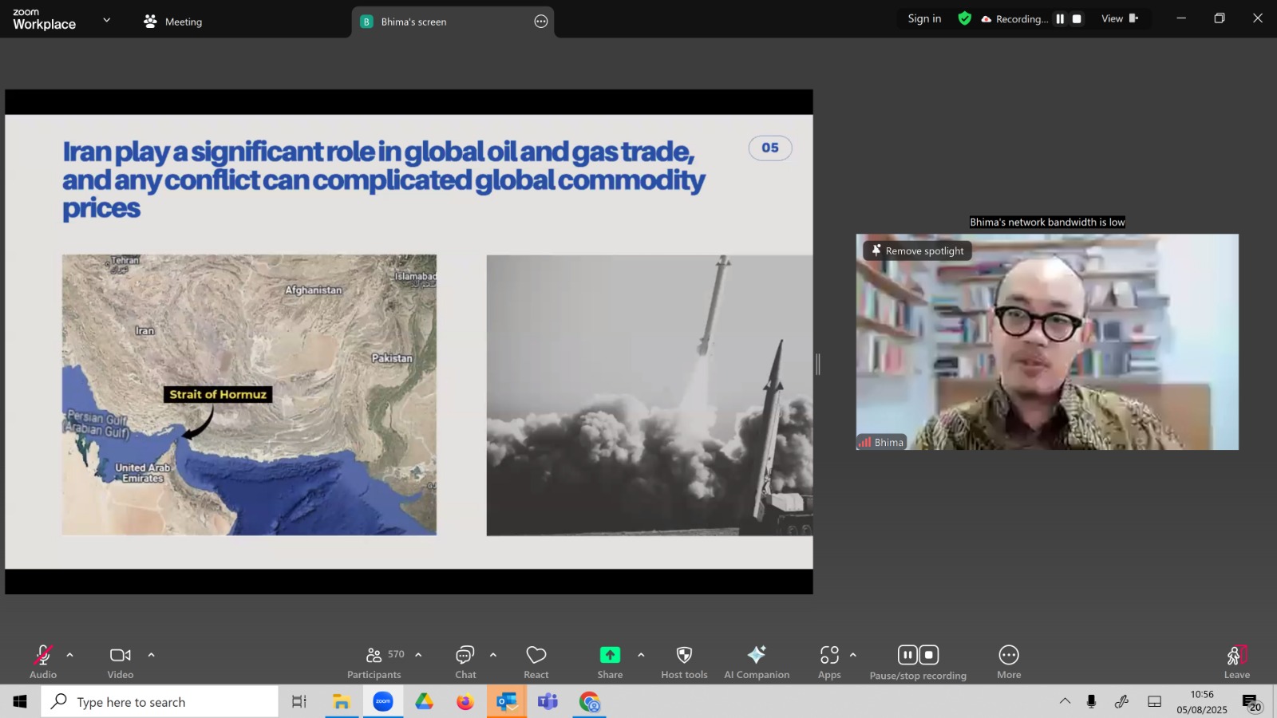Pause recording in the bottom toolbar
The image size is (1277, 718).
pos(907,655)
